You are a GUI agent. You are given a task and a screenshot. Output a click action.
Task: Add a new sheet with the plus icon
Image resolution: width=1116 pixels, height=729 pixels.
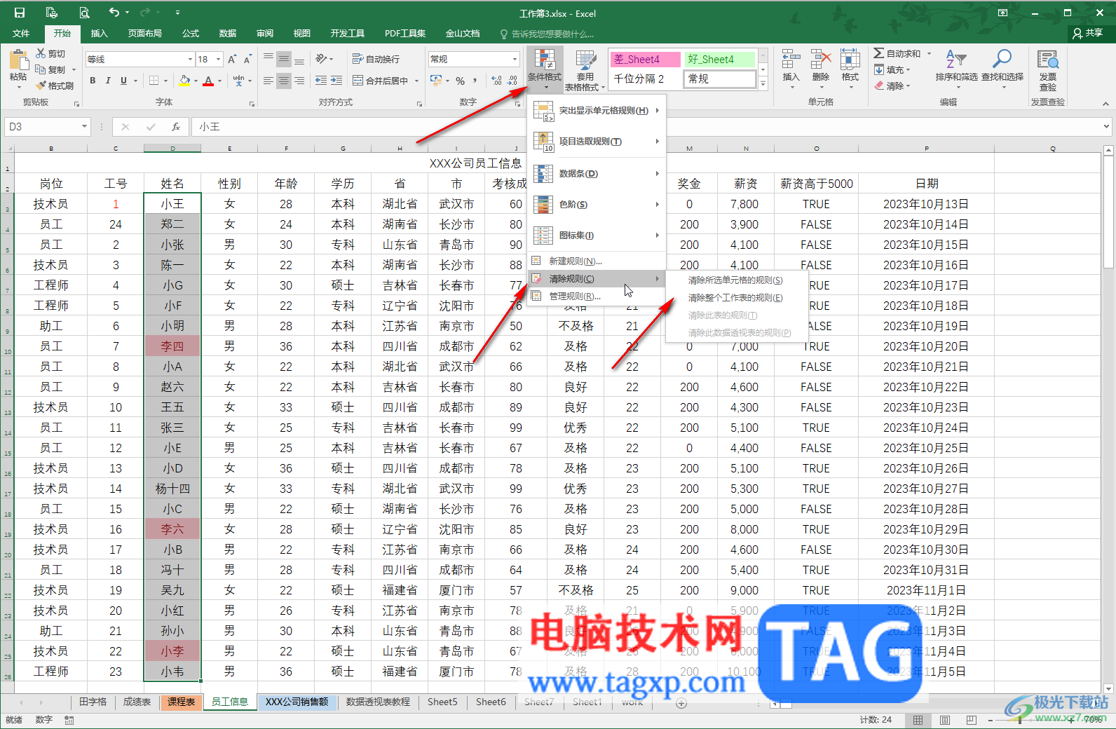[681, 703]
